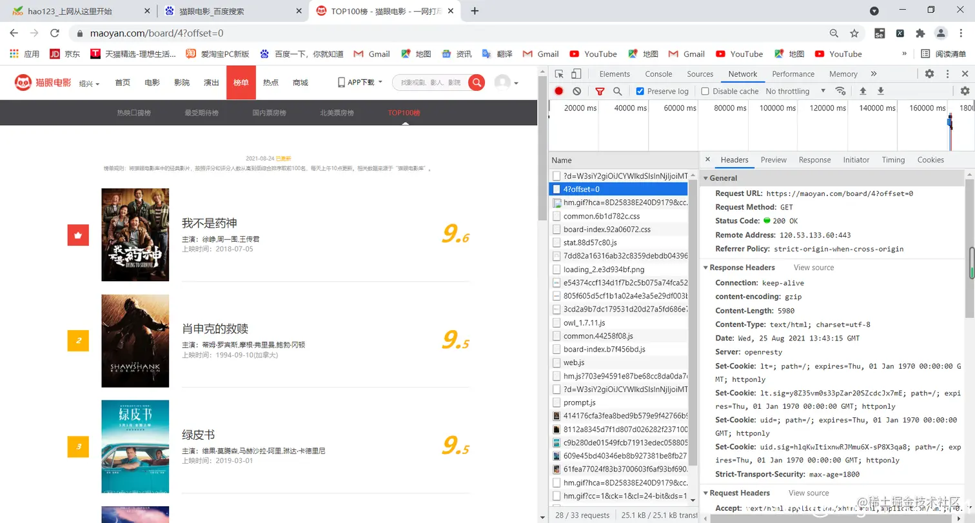
Task: Open the extensions puzzle icon
Action: (920, 33)
